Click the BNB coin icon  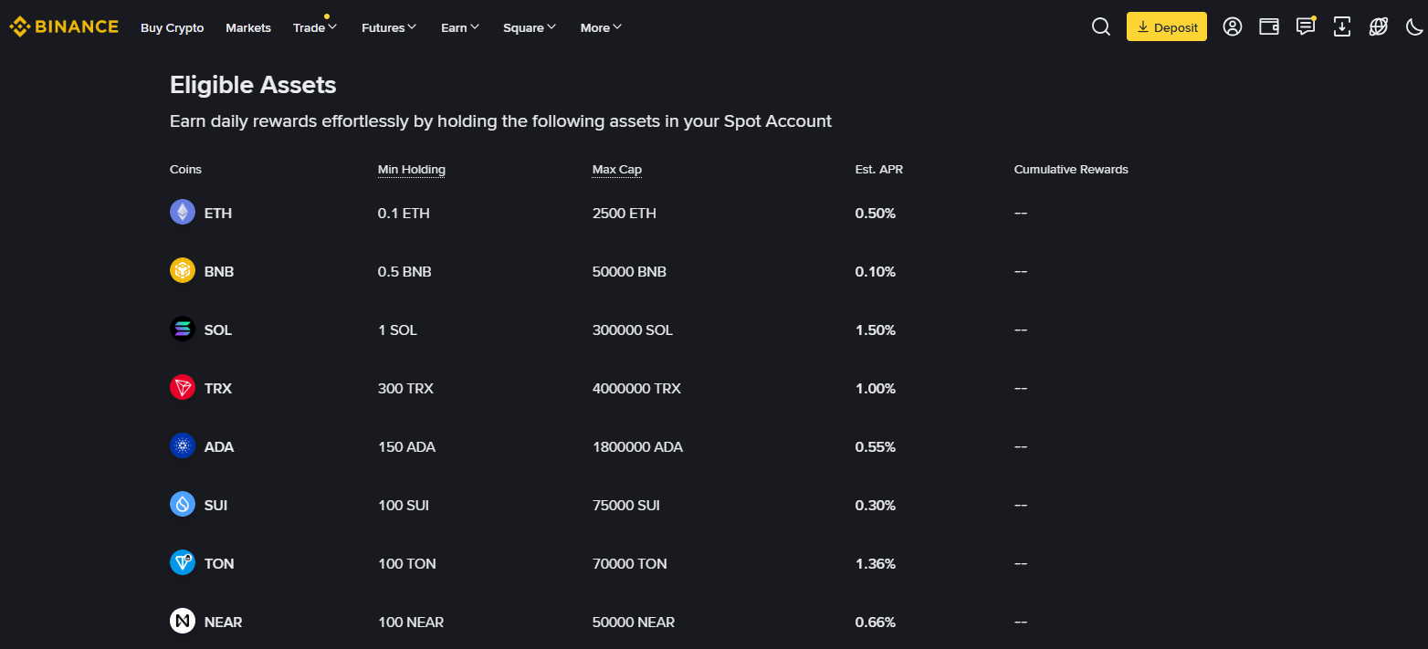coord(183,270)
